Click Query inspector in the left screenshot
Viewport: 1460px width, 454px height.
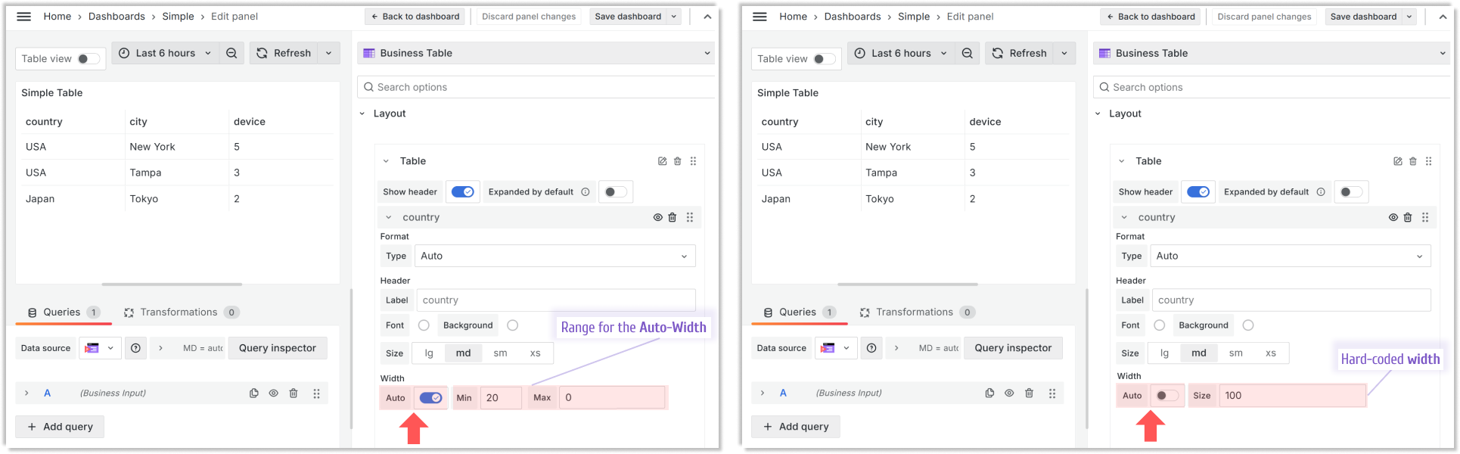pyautogui.click(x=277, y=348)
